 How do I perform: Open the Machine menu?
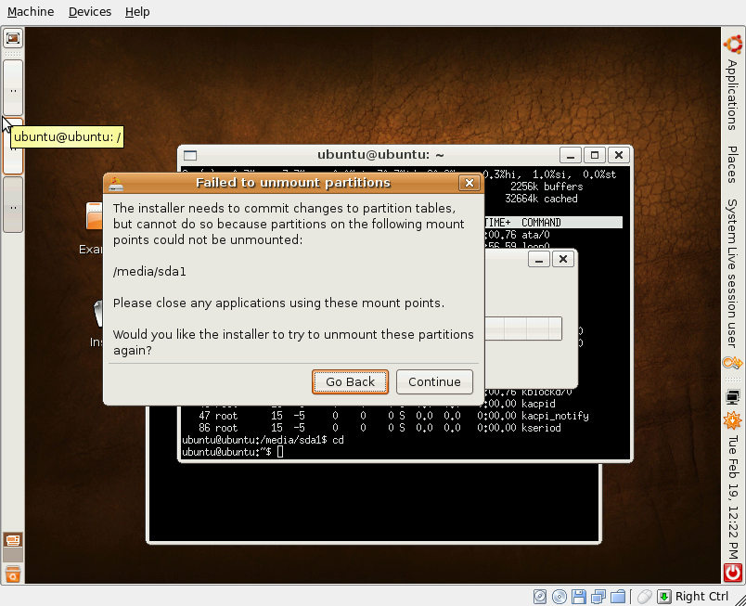[x=31, y=11]
